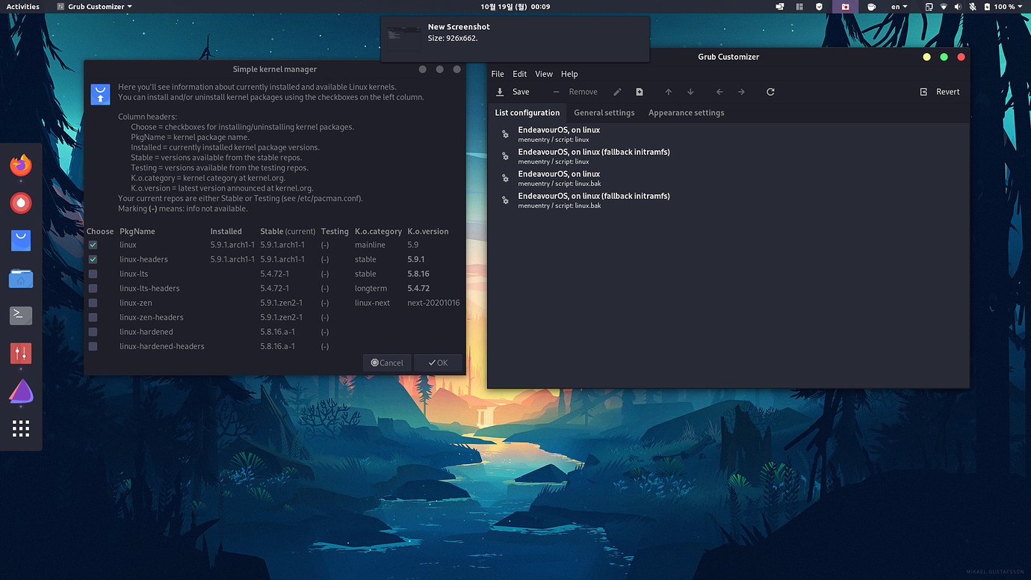
Task: Open the 'en' input language dropdown
Action: (x=900, y=7)
